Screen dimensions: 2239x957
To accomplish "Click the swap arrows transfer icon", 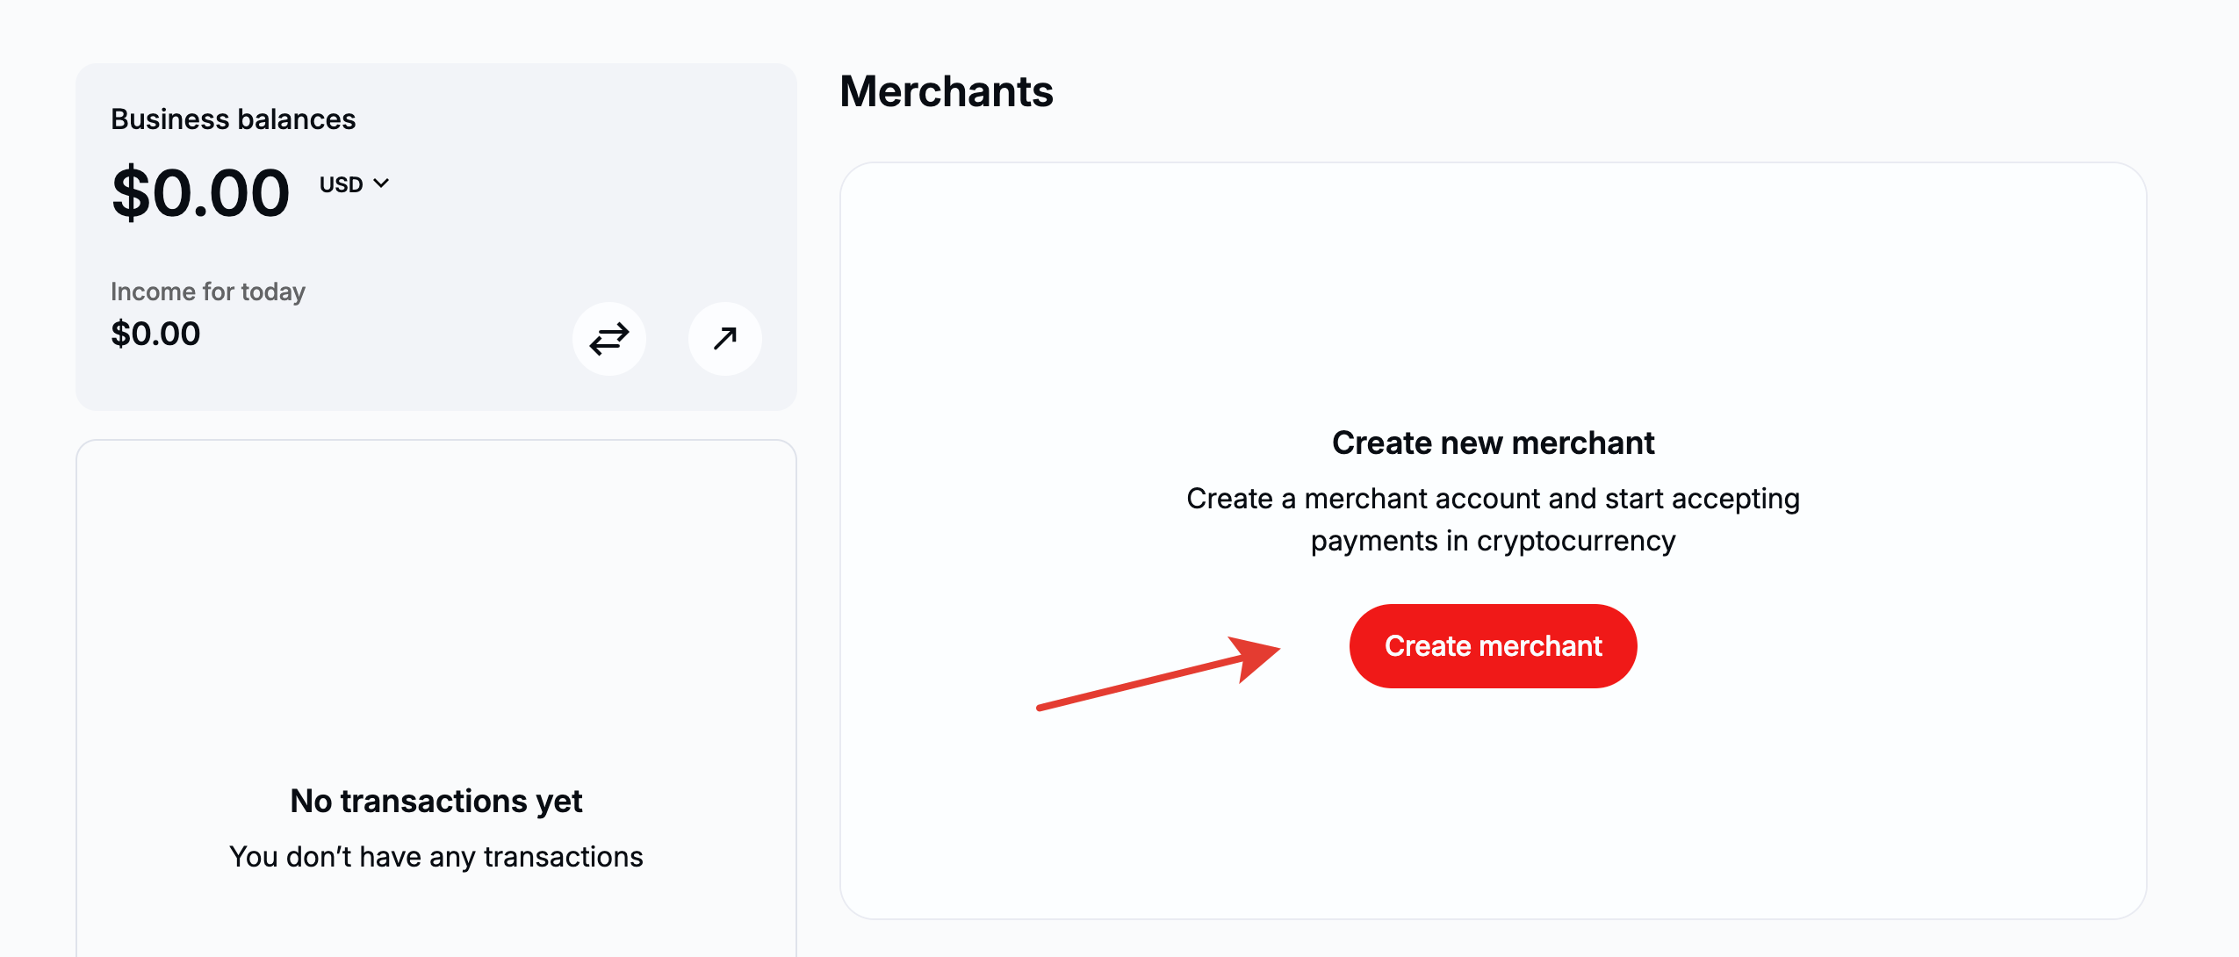I will click(608, 339).
